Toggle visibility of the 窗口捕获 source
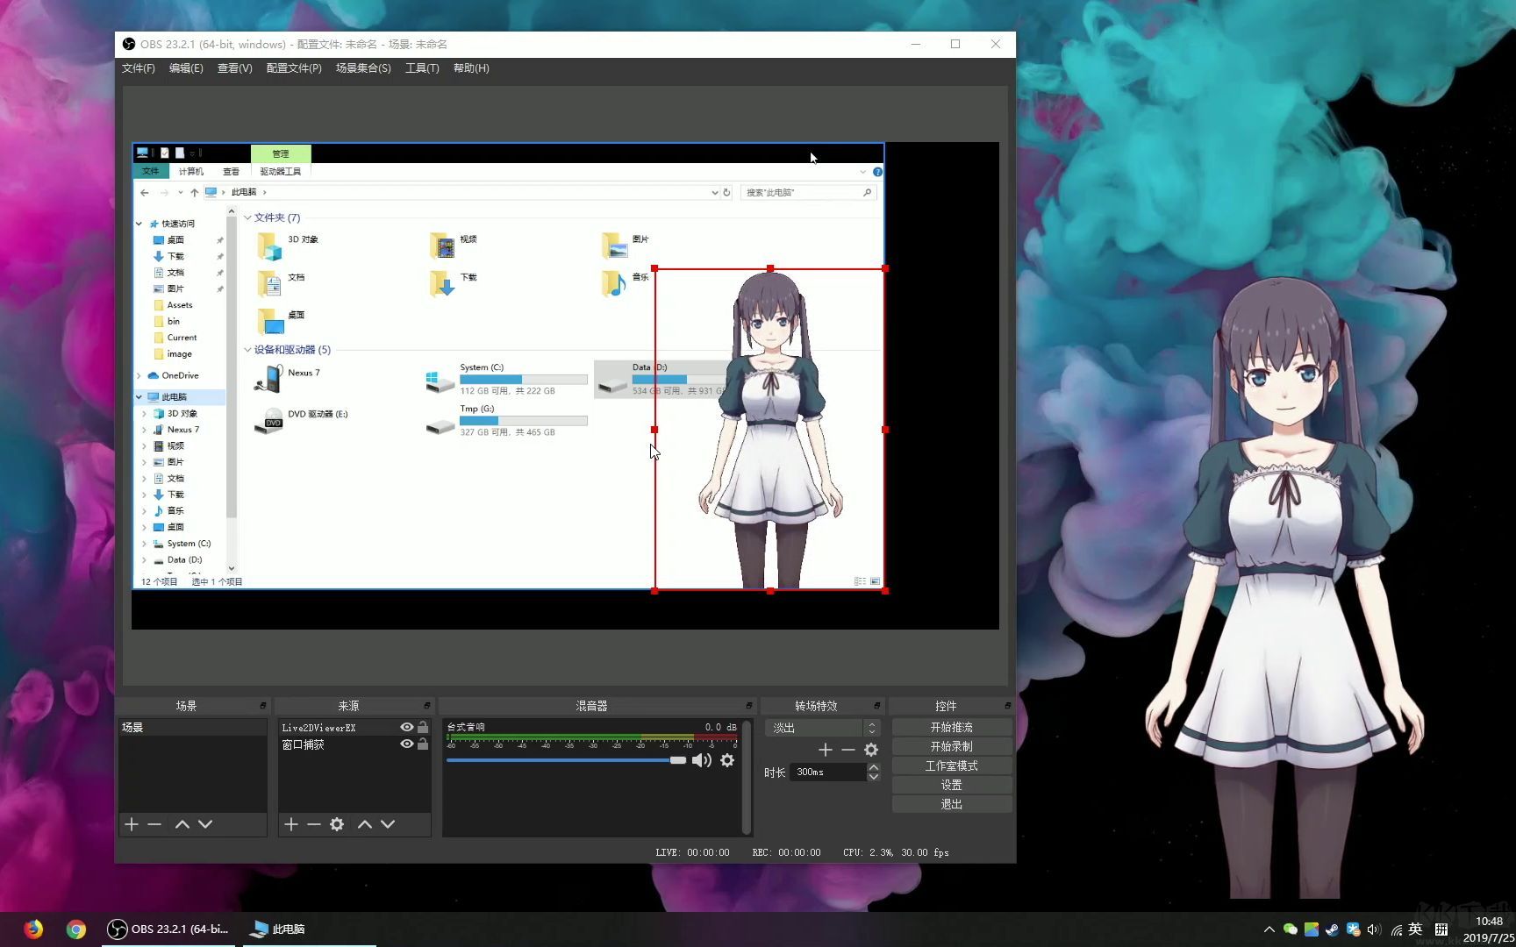1516x947 pixels. pos(406,744)
